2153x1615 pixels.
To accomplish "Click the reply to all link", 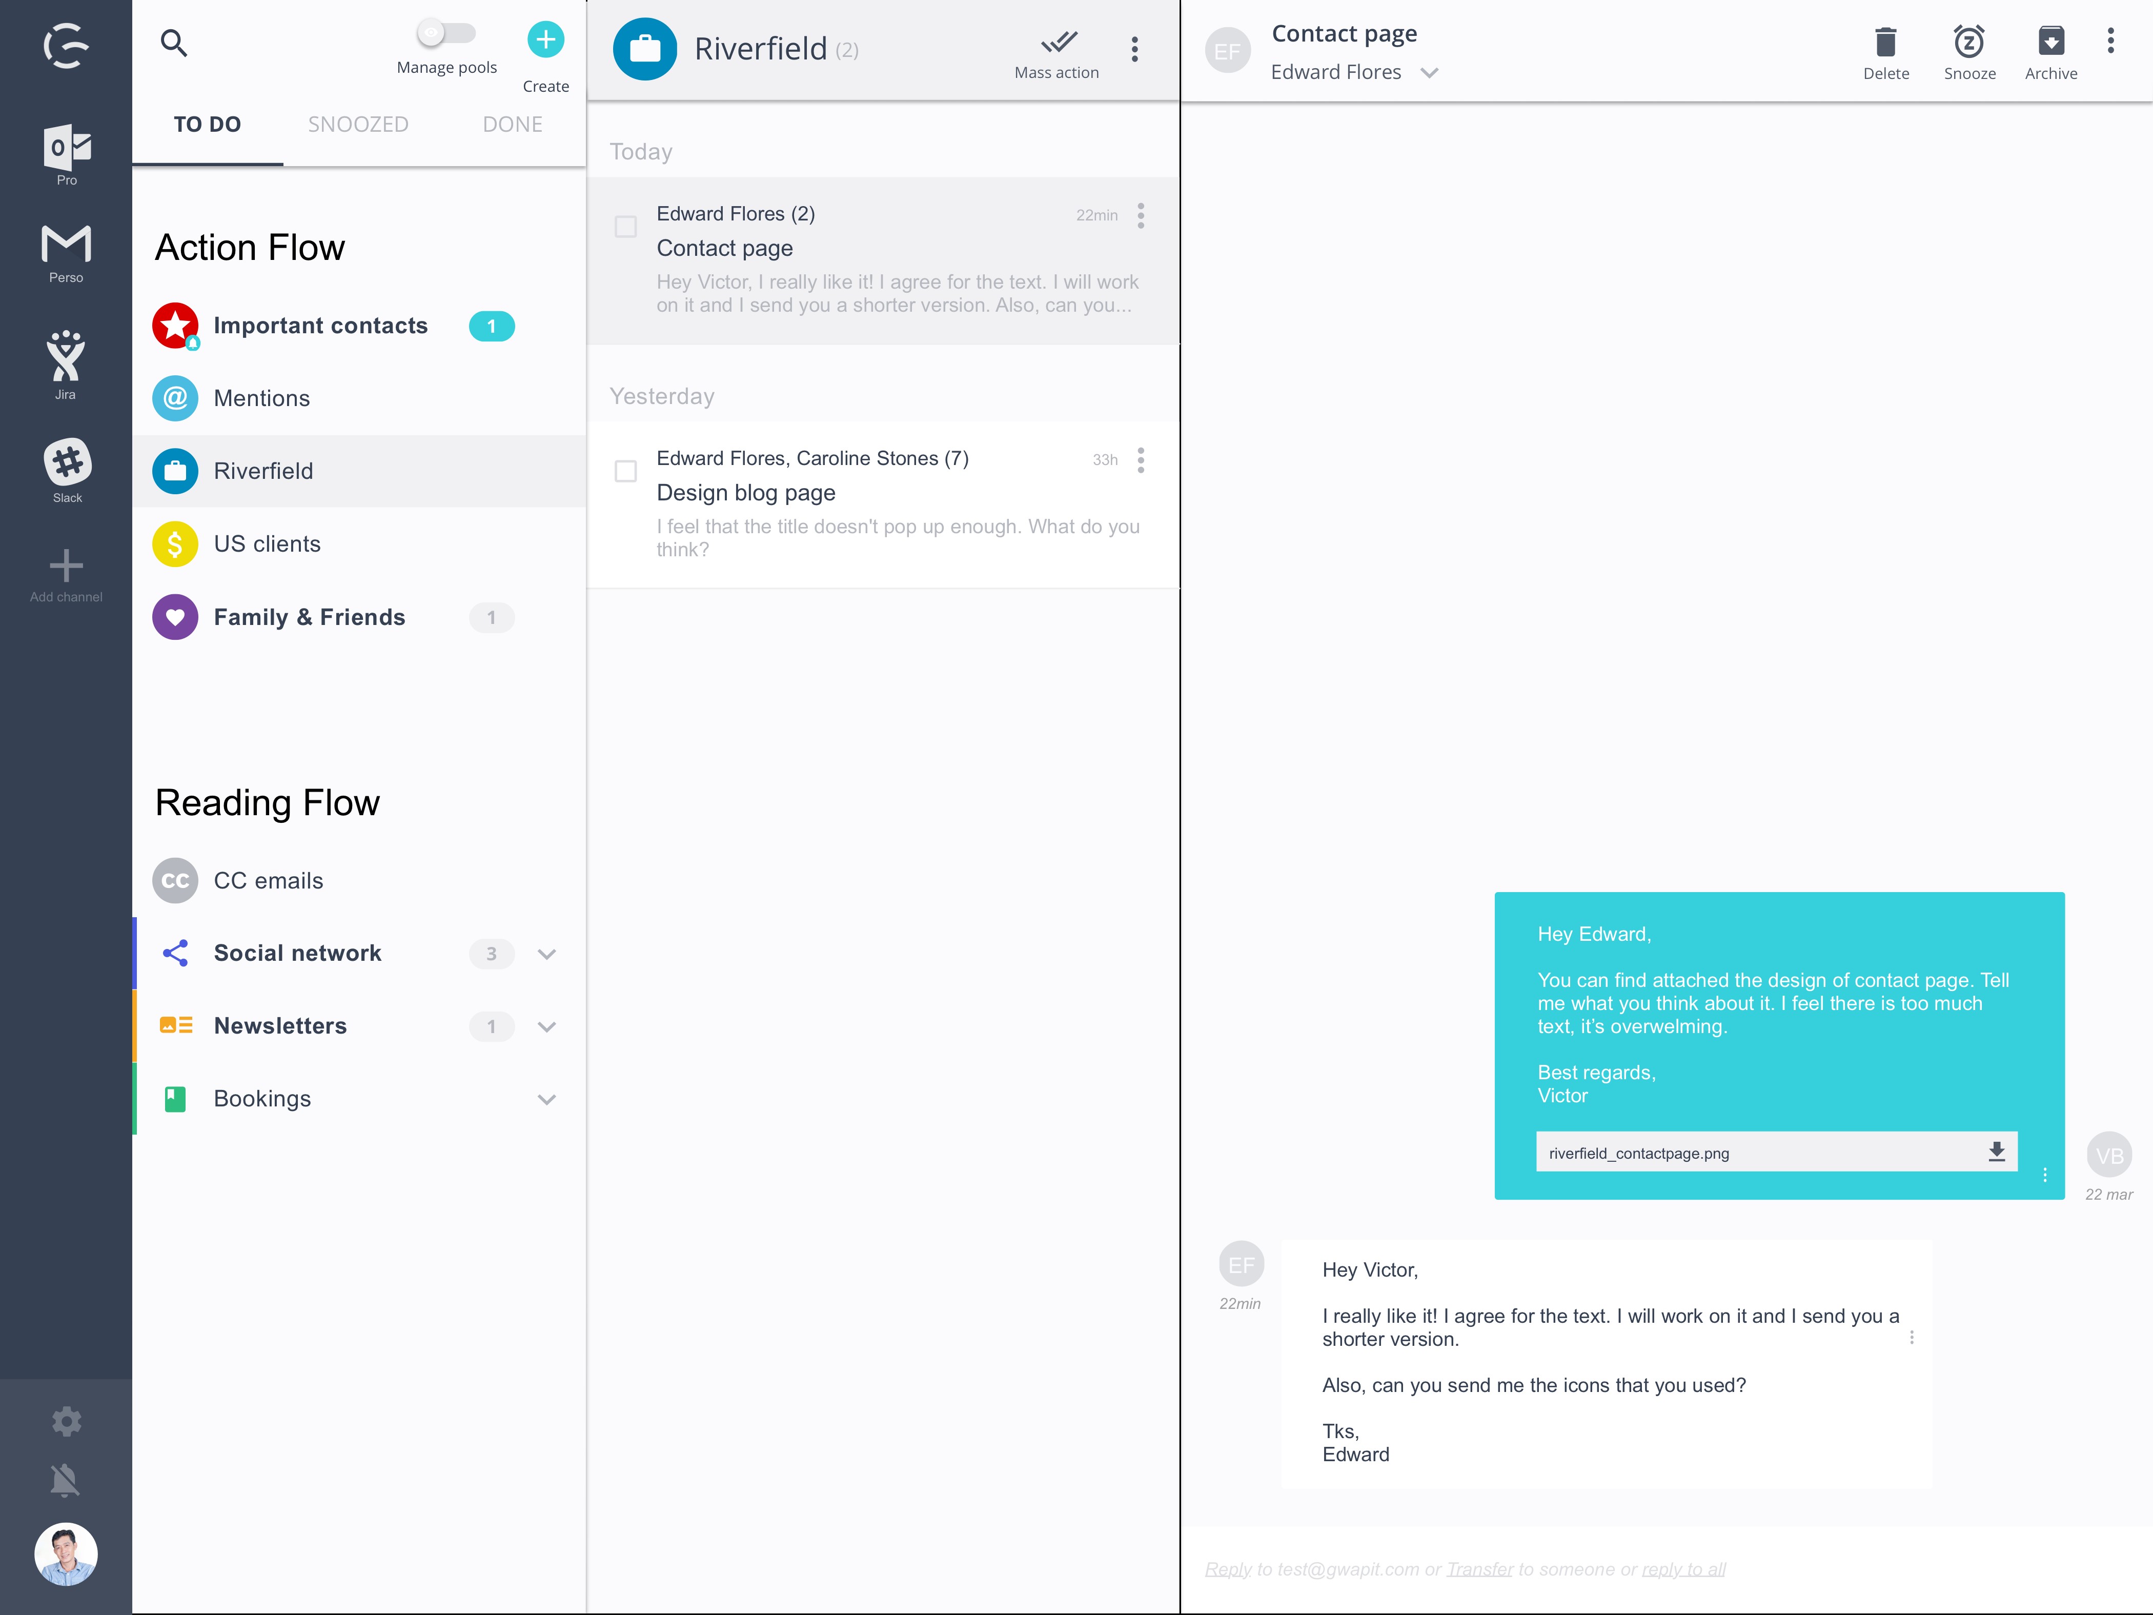I will (x=1683, y=1569).
